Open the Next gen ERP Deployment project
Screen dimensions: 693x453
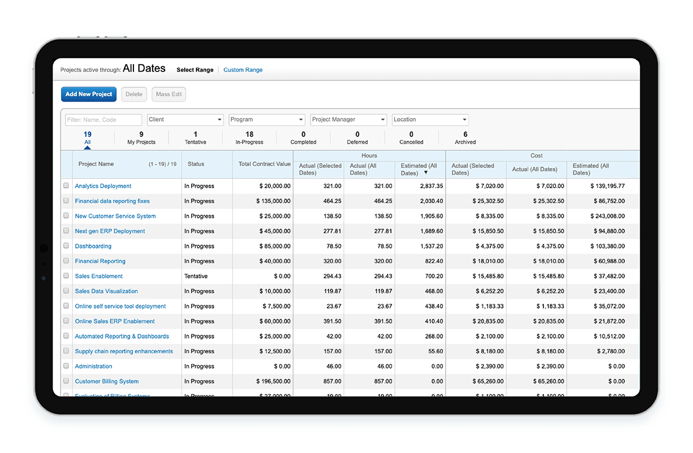pos(110,231)
